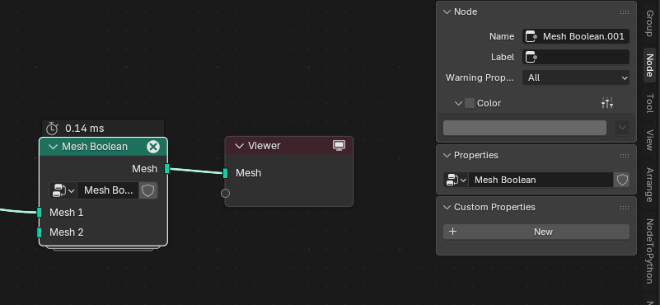Click node group browse icon in Properties panel
Viewport: 660px width, 305px height.
click(x=456, y=180)
